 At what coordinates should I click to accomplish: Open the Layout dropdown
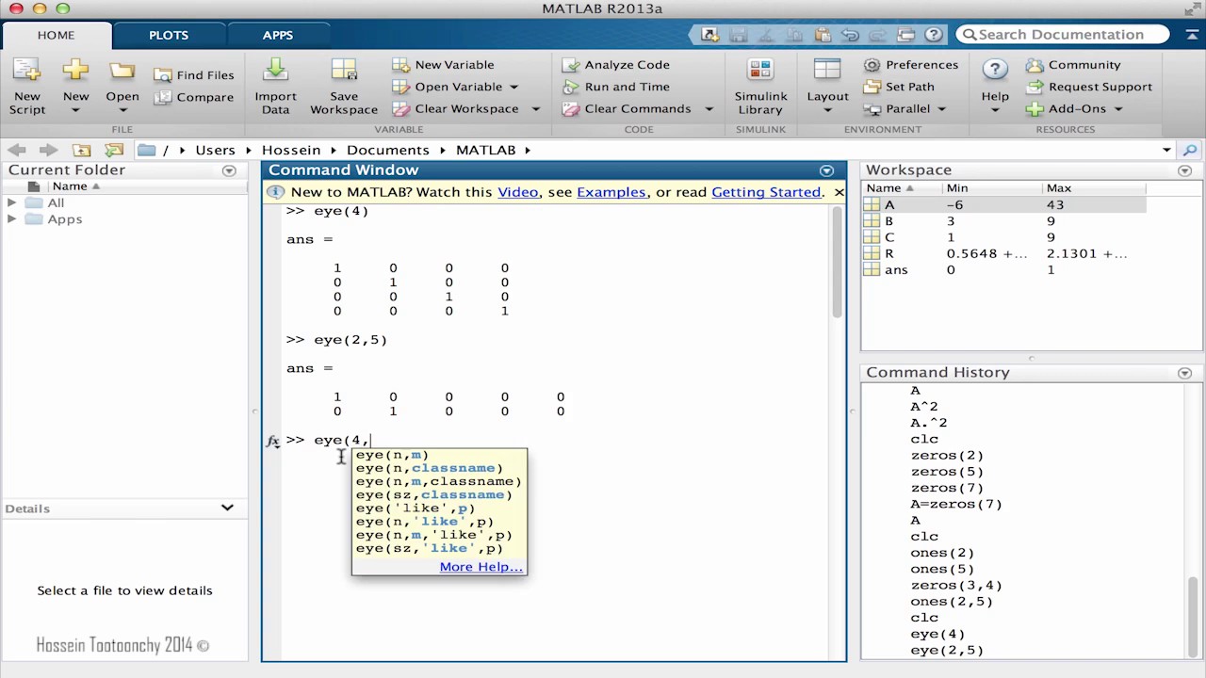[x=827, y=108]
